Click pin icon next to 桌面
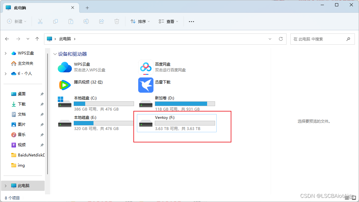The height and width of the screenshot is (202, 359). click(x=42, y=94)
